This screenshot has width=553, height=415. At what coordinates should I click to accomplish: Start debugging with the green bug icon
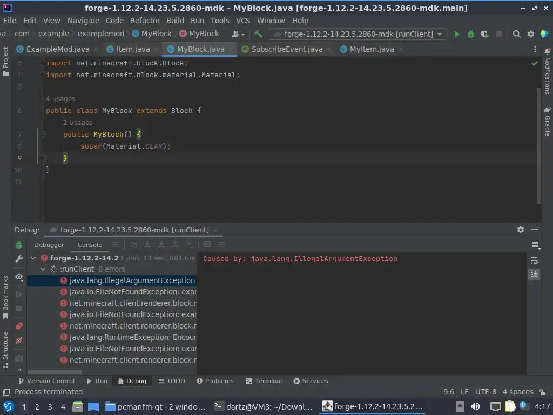click(471, 34)
